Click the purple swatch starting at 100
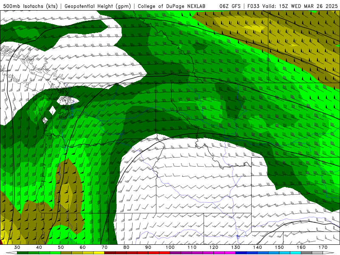The width and height of the screenshot is (340, 255). pos(176,253)
